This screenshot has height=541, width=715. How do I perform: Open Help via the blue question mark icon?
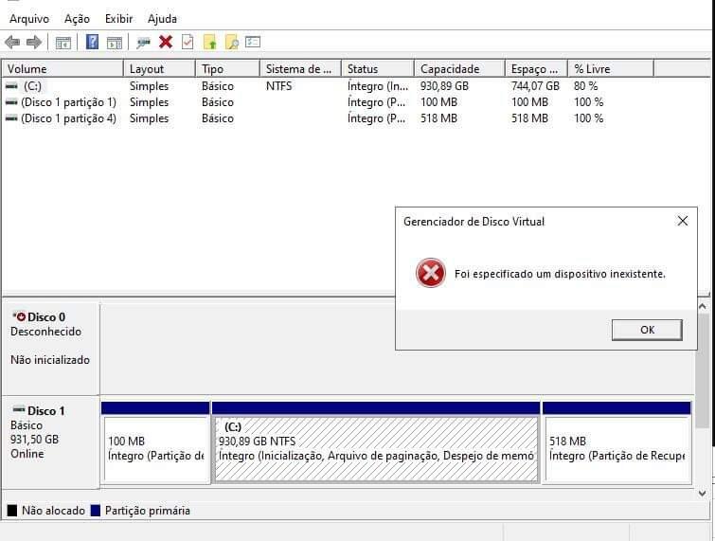coord(92,42)
